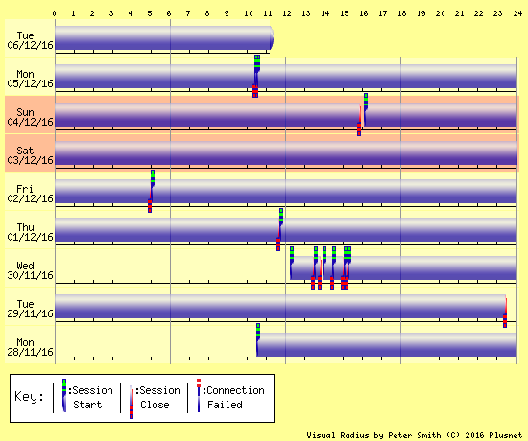Click the rounded end of Tuesday 06/12/16 bar
The height and width of the screenshot is (441, 528).
pyautogui.click(x=272, y=38)
